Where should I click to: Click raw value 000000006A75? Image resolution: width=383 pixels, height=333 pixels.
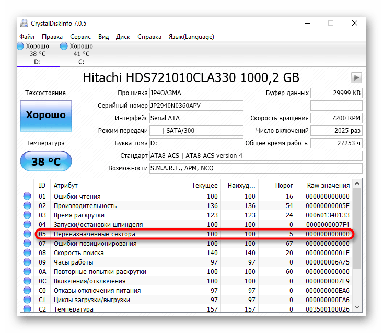(327, 262)
